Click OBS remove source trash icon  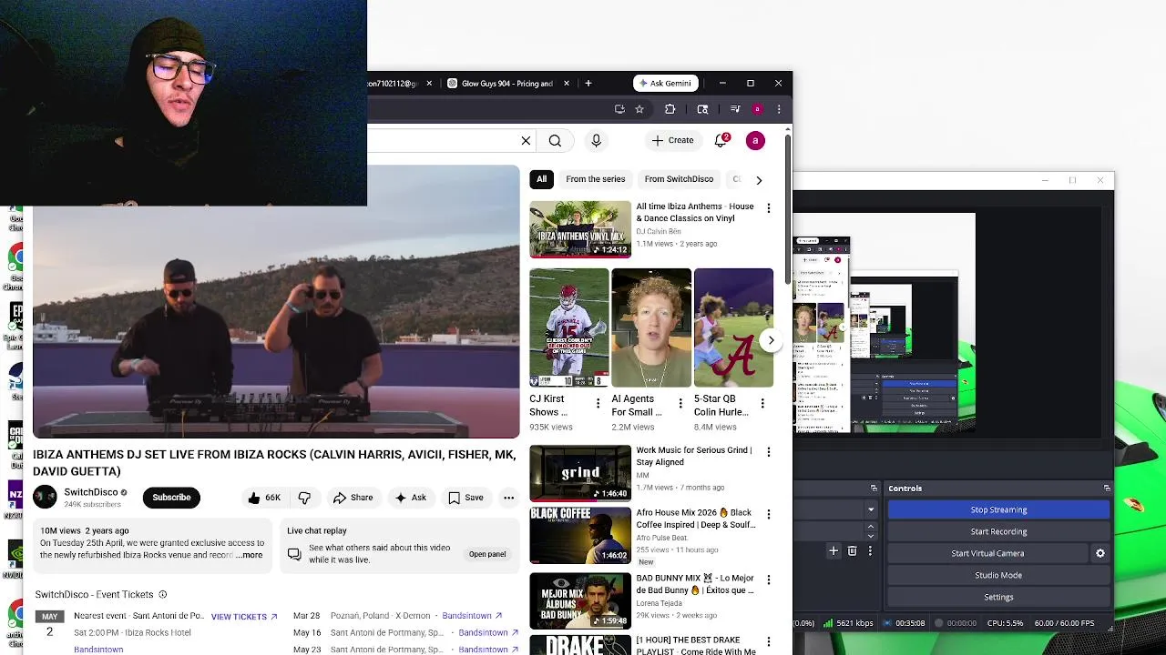point(852,550)
